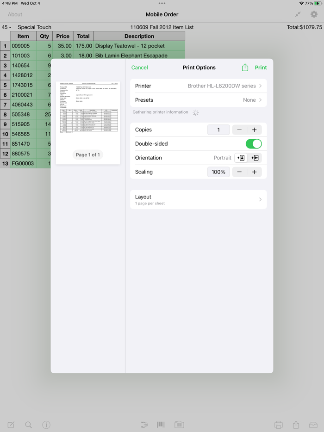
Task: Increase scaling with plus button
Action: point(254,172)
